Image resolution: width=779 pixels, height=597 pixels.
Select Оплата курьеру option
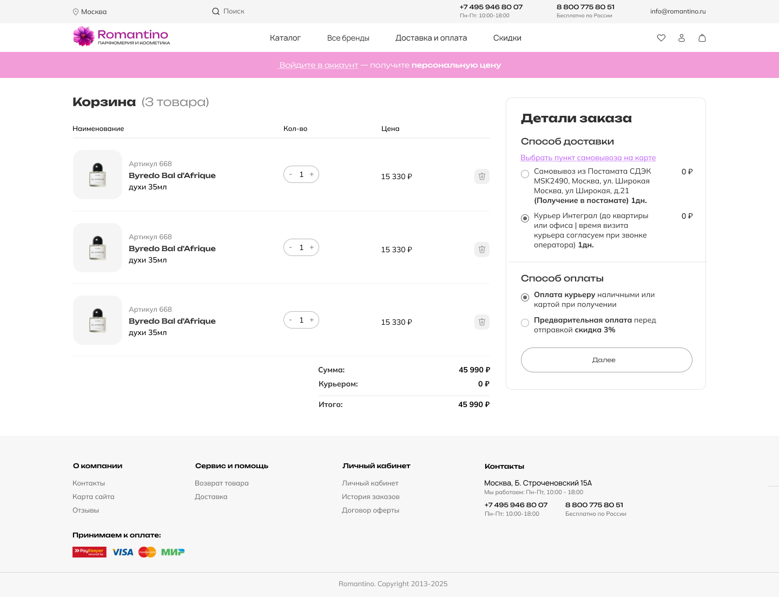525,298
